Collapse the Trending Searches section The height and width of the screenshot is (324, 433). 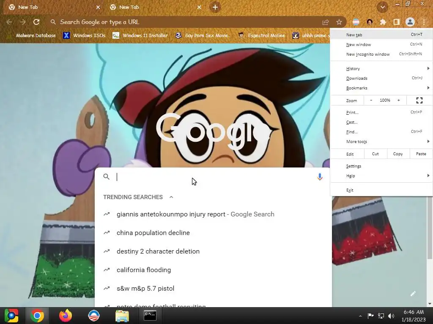pyautogui.click(x=171, y=197)
